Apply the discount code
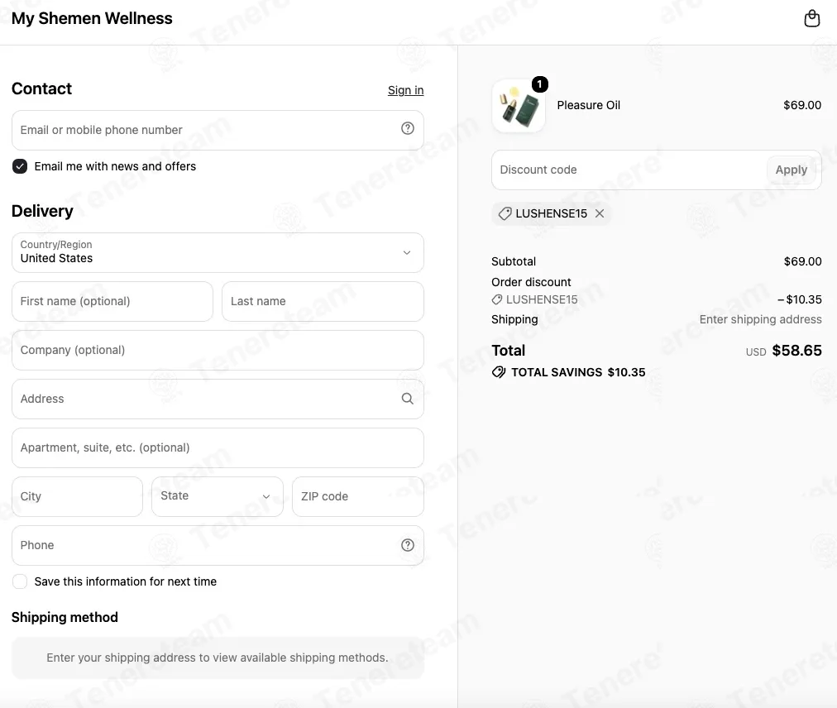 (791, 170)
